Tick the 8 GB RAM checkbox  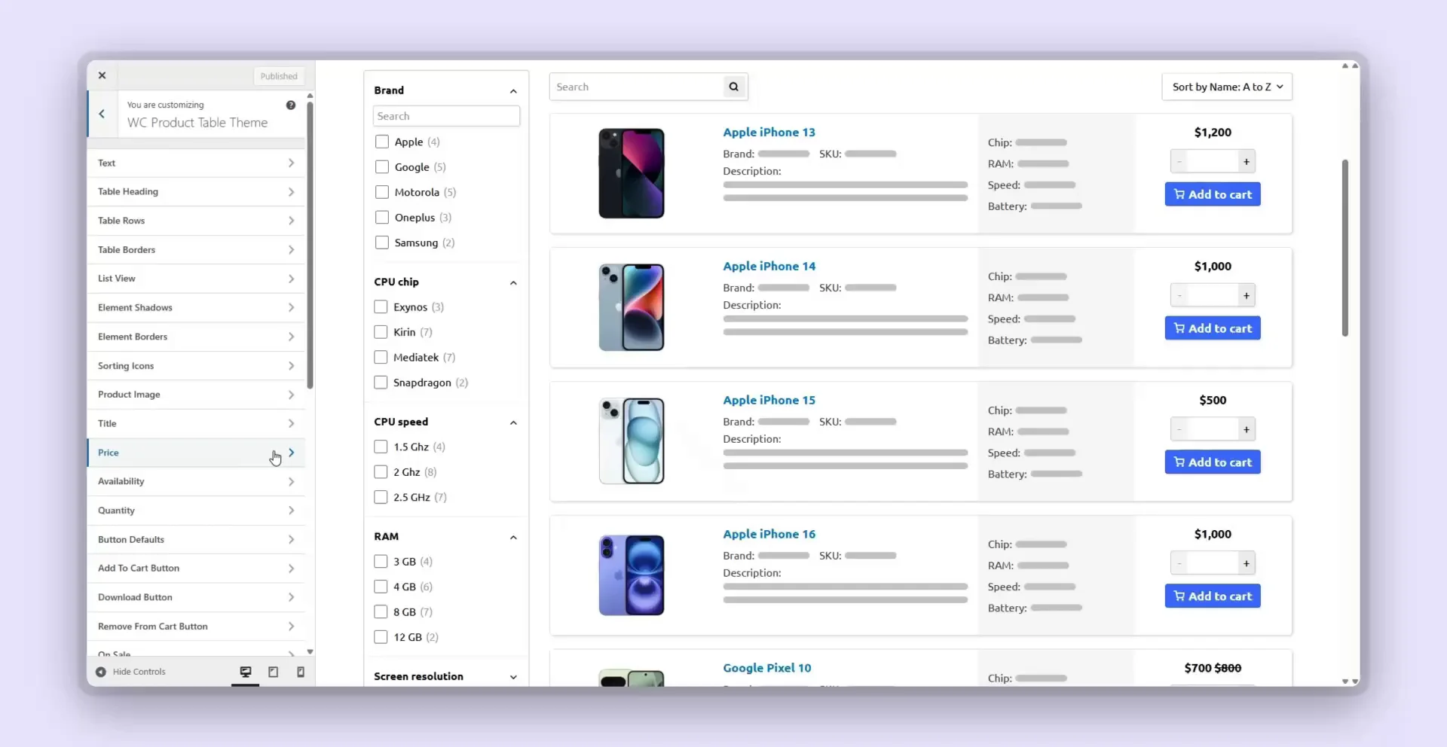click(381, 612)
